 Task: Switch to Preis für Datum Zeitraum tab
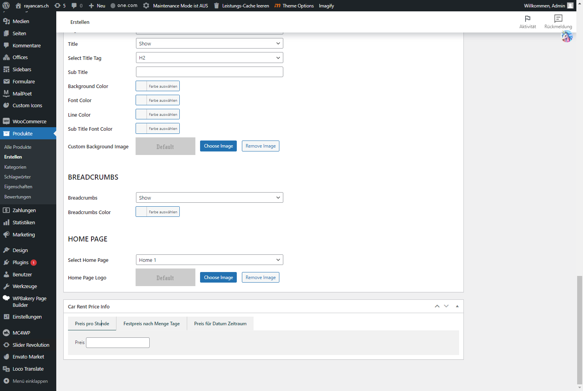220,323
